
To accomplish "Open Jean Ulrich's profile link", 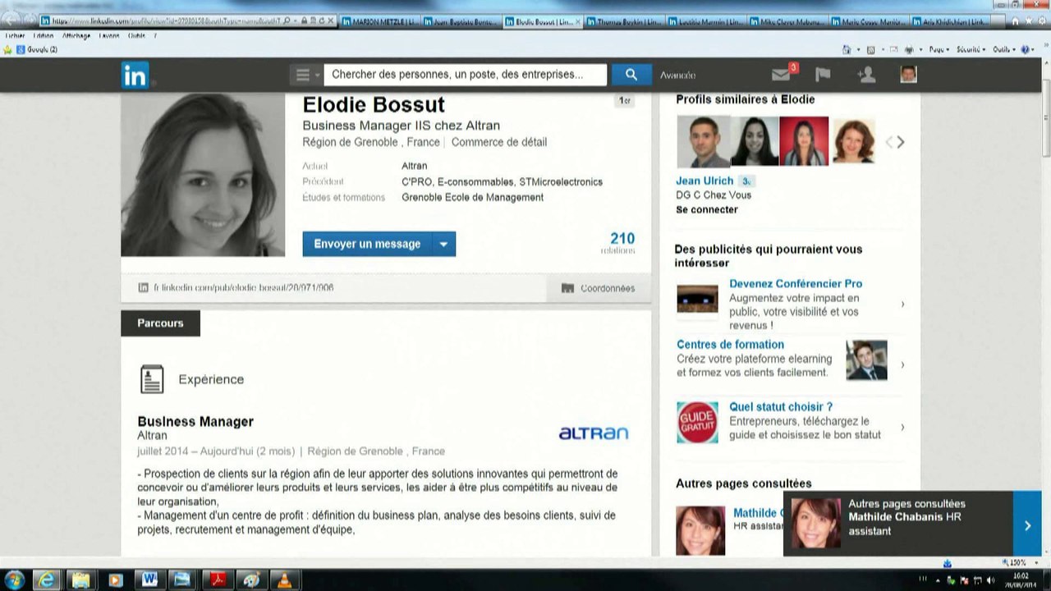I will pyautogui.click(x=704, y=181).
